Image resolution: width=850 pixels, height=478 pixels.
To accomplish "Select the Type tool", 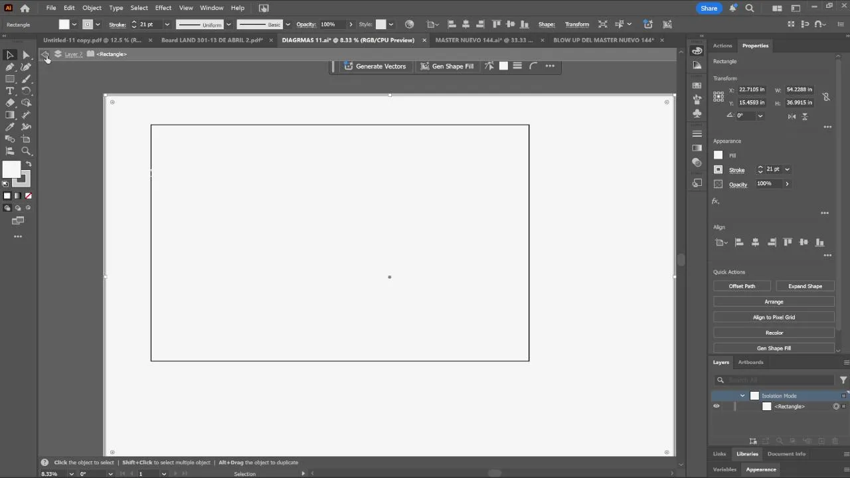I will (10, 91).
